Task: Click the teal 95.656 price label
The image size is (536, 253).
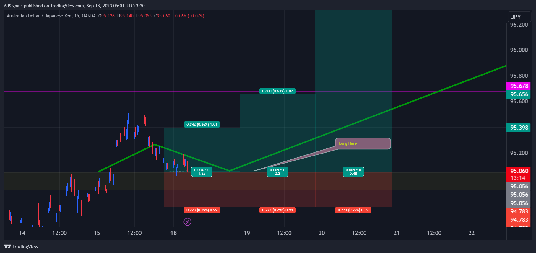Action: click(519, 94)
